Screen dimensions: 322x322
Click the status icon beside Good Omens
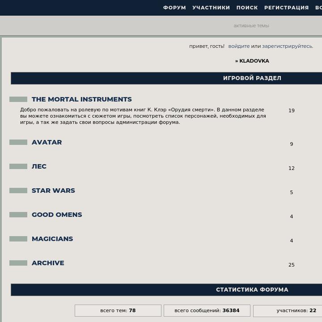[18, 215]
